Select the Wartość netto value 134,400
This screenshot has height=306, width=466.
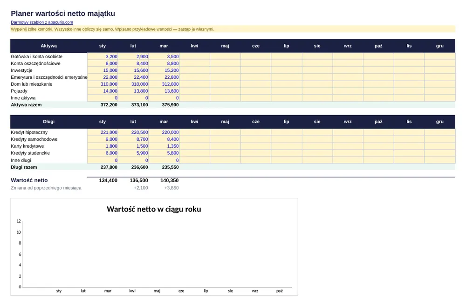(x=108, y=180)
